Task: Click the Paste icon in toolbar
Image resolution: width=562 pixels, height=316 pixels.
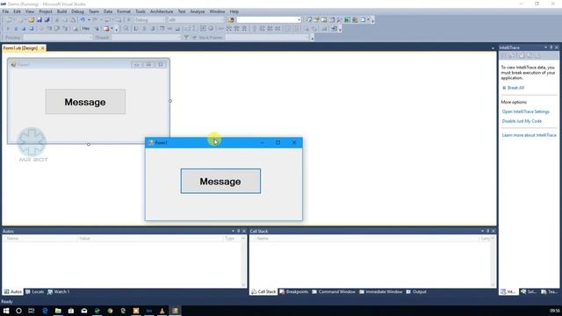Action: point(72,19)
